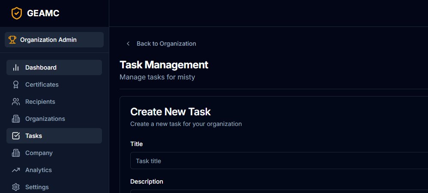The height and width of the screenshot is (193, 428).
Task: Click the Title field label
Action: point(137,144)
